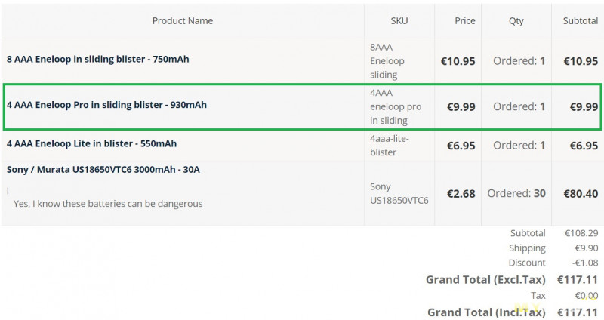Click the Grand Total (Excl.Tax) amount
The image size is (604, 320).
578,280
